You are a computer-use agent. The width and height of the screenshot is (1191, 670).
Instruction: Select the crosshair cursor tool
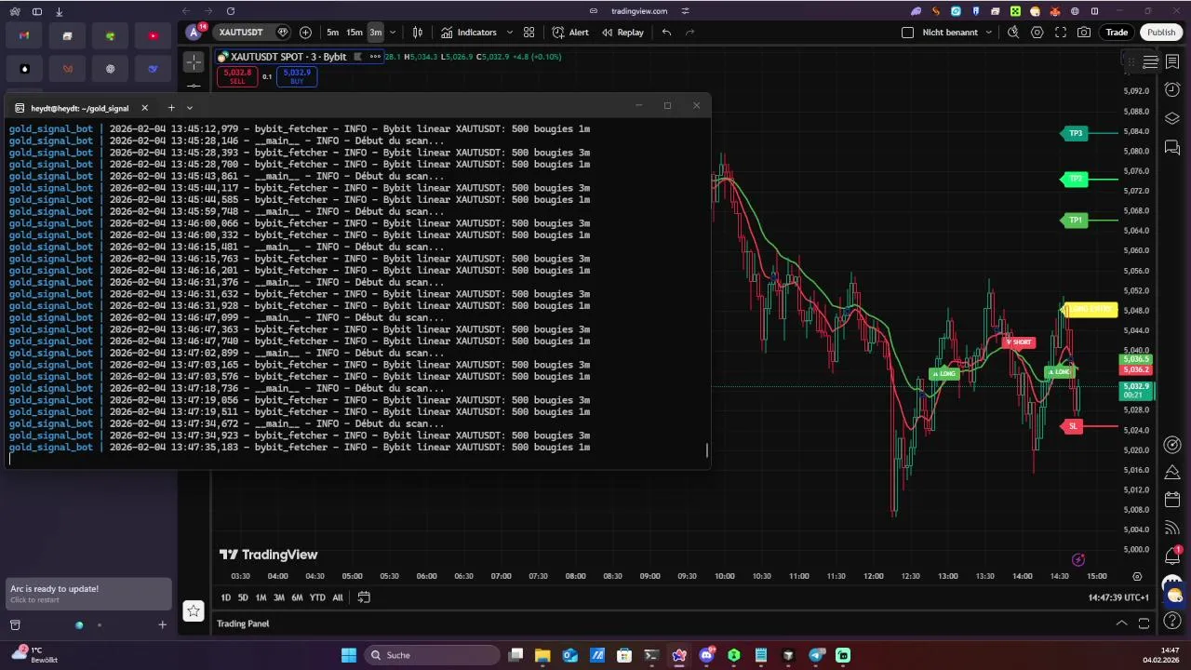tap(194, 62)
